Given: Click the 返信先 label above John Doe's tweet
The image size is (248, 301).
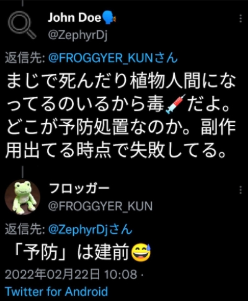Looking at the screenshot, I should tap(25, 58).
